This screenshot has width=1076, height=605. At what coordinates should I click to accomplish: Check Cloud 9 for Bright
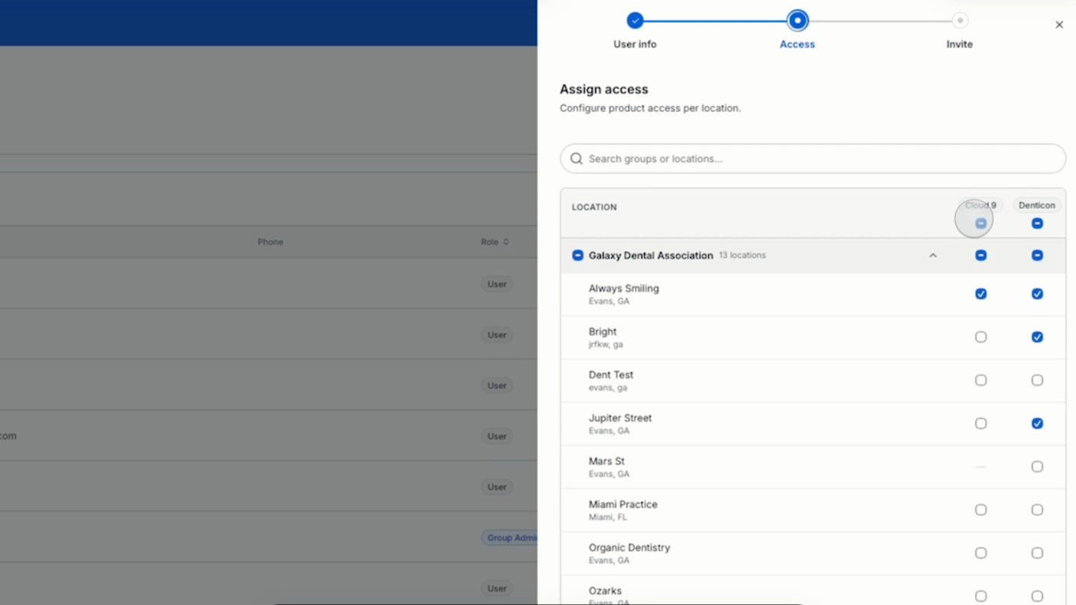tap(981, 337)
